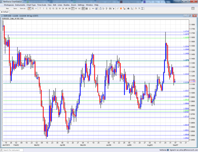Set time scale to 2H
Screen dimensions: 198x152
pyautogui.click(x=63, y=9)
